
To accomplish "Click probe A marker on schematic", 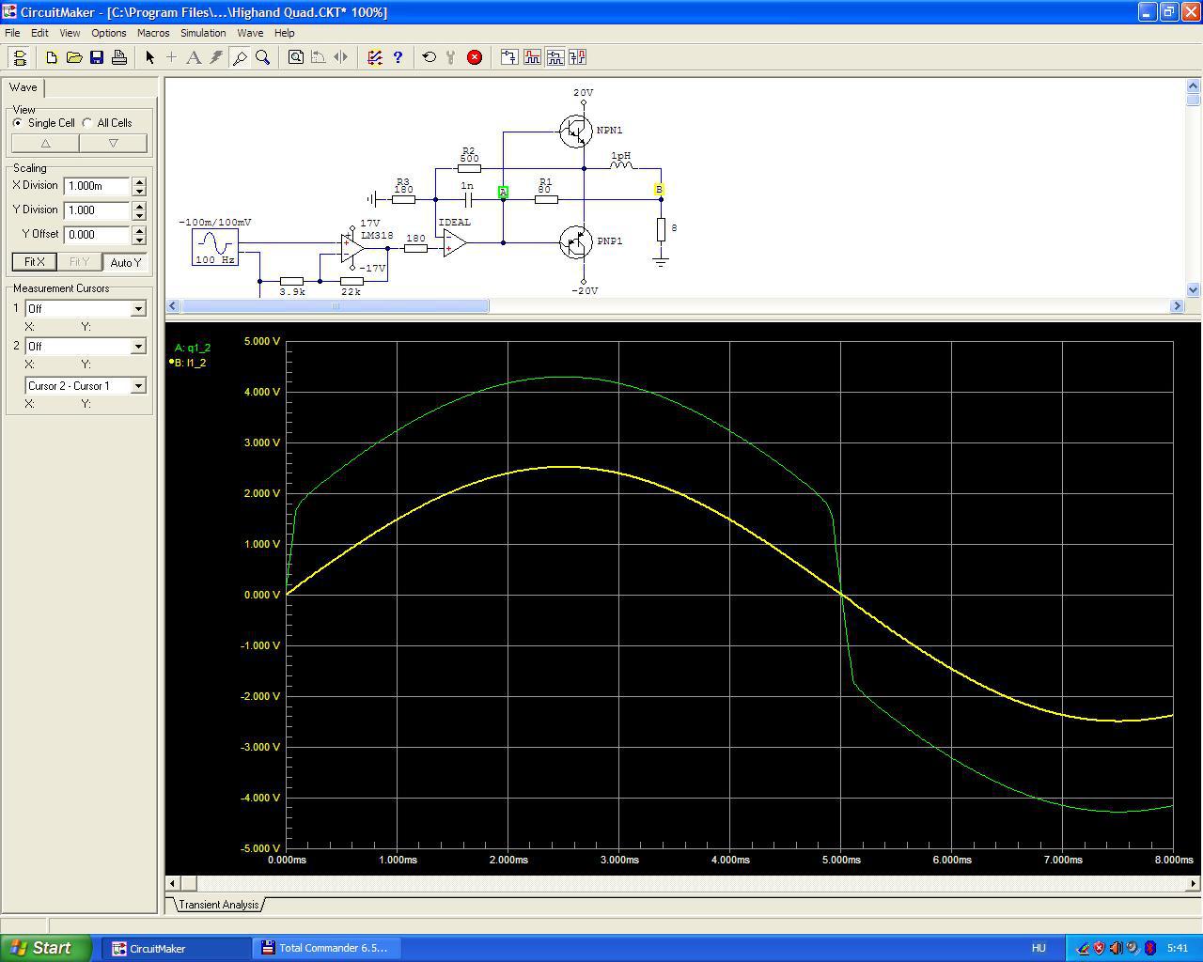I will (503, 192).
